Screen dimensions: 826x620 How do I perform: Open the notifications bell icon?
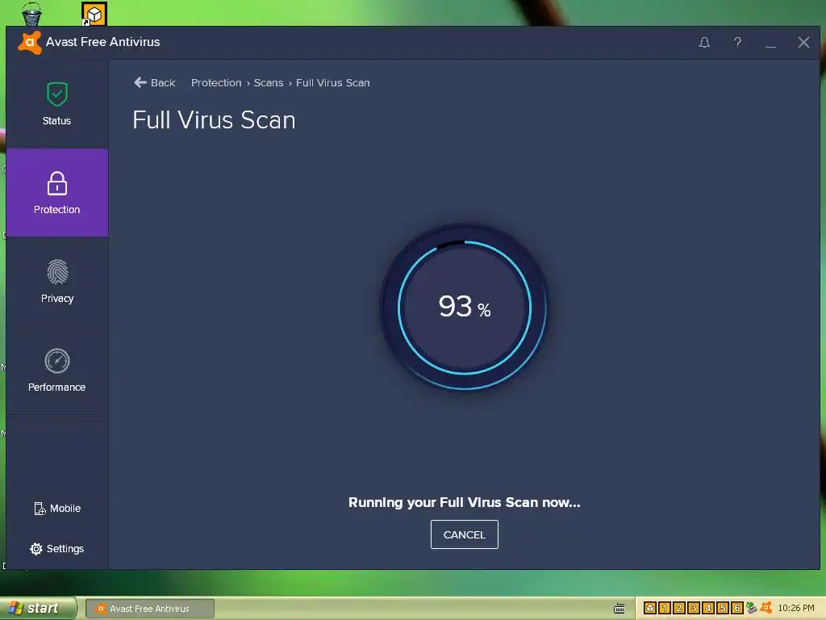tap(704, 43)
